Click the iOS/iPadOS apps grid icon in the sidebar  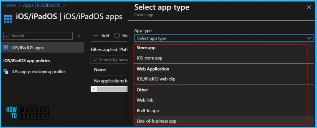pos(6,48)
